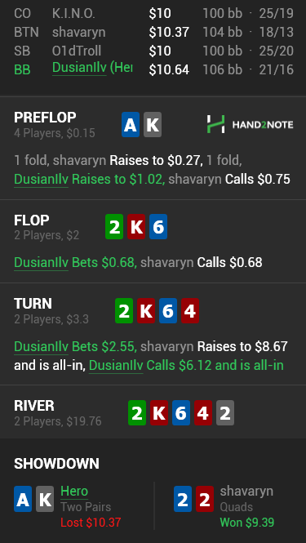Screen dimensions: 306x543
Task: Click the green 2 flop card
Action: [114, 226]
